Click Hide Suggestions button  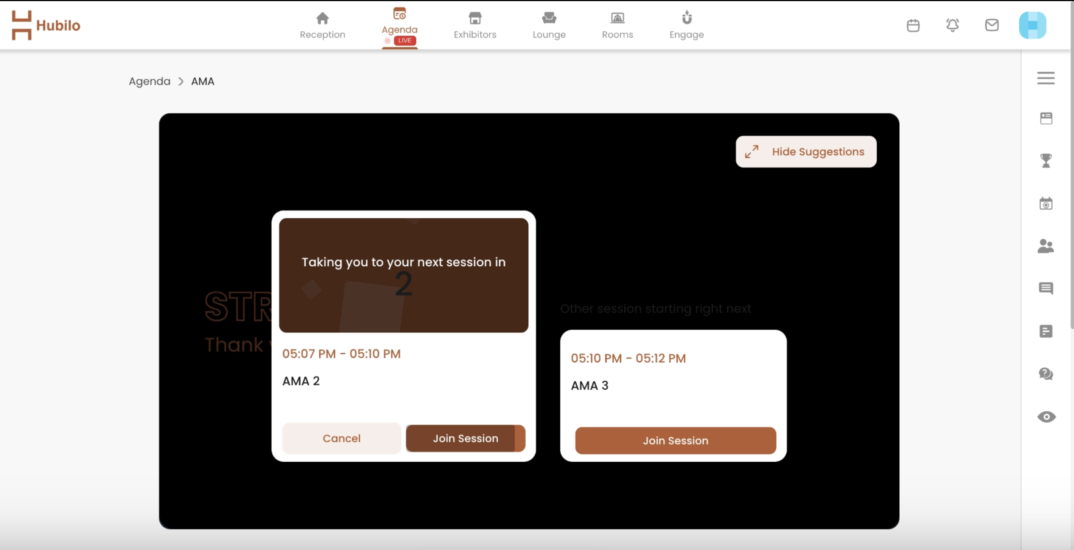pyautogui.click(x=806, y=151)
